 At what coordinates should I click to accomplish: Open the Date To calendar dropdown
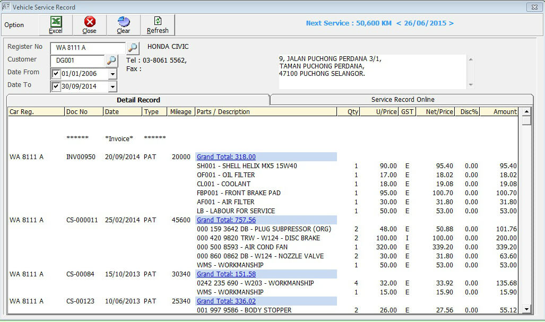pyautogui.click(x=113, y=86)
